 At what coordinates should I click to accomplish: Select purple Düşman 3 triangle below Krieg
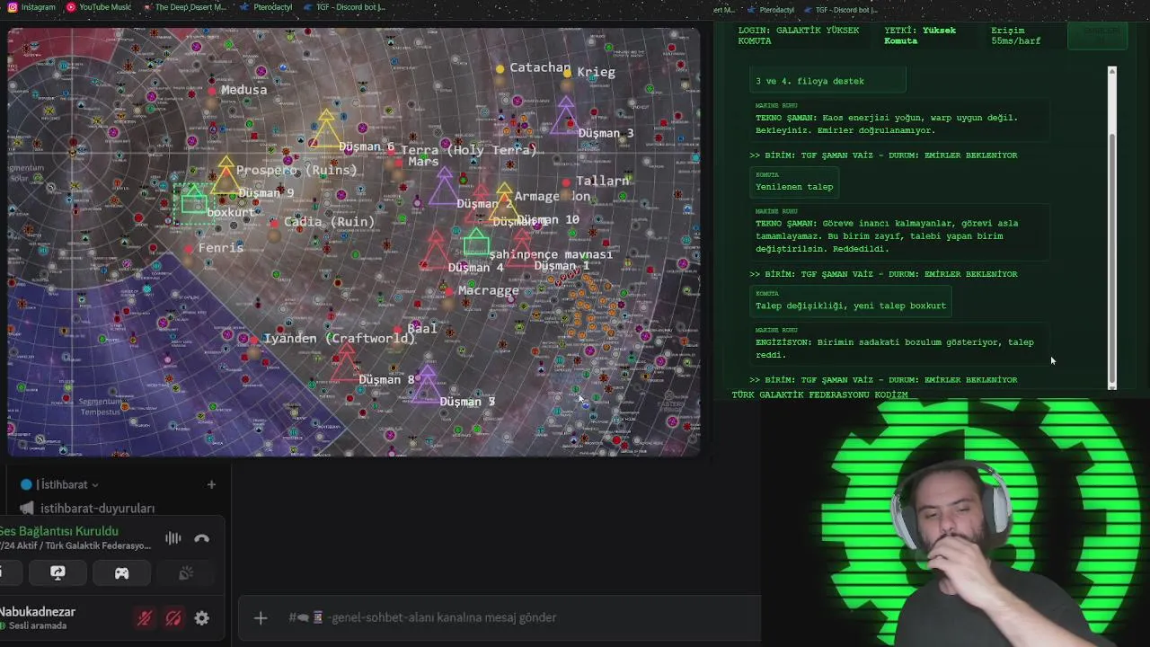pyautogui.click(x=565, y=115)
